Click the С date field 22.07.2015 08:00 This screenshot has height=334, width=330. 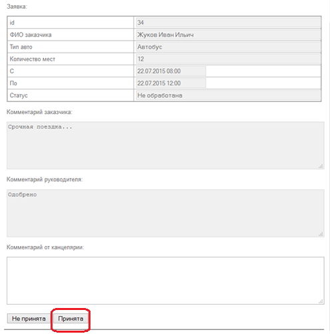pos(171,71)
